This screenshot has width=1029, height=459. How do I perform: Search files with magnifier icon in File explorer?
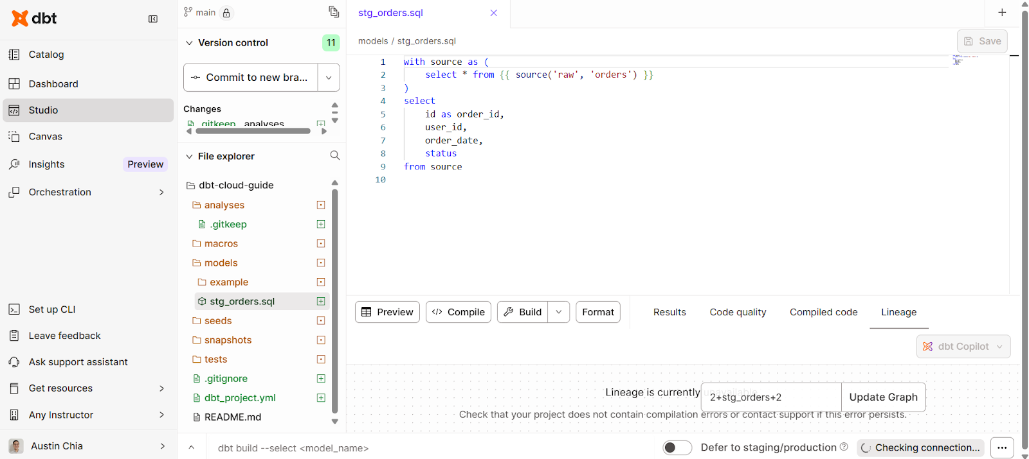click(334, 155)
